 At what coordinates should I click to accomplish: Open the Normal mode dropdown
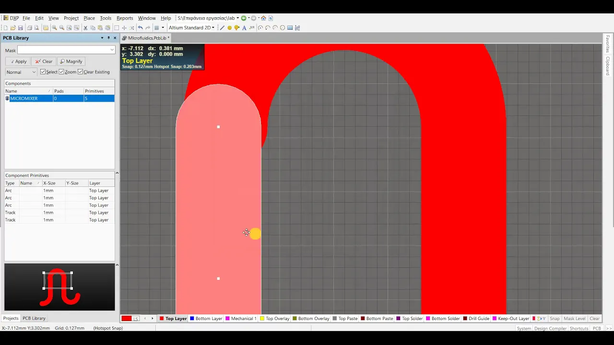pyautogui.click(x=34, y=72)
